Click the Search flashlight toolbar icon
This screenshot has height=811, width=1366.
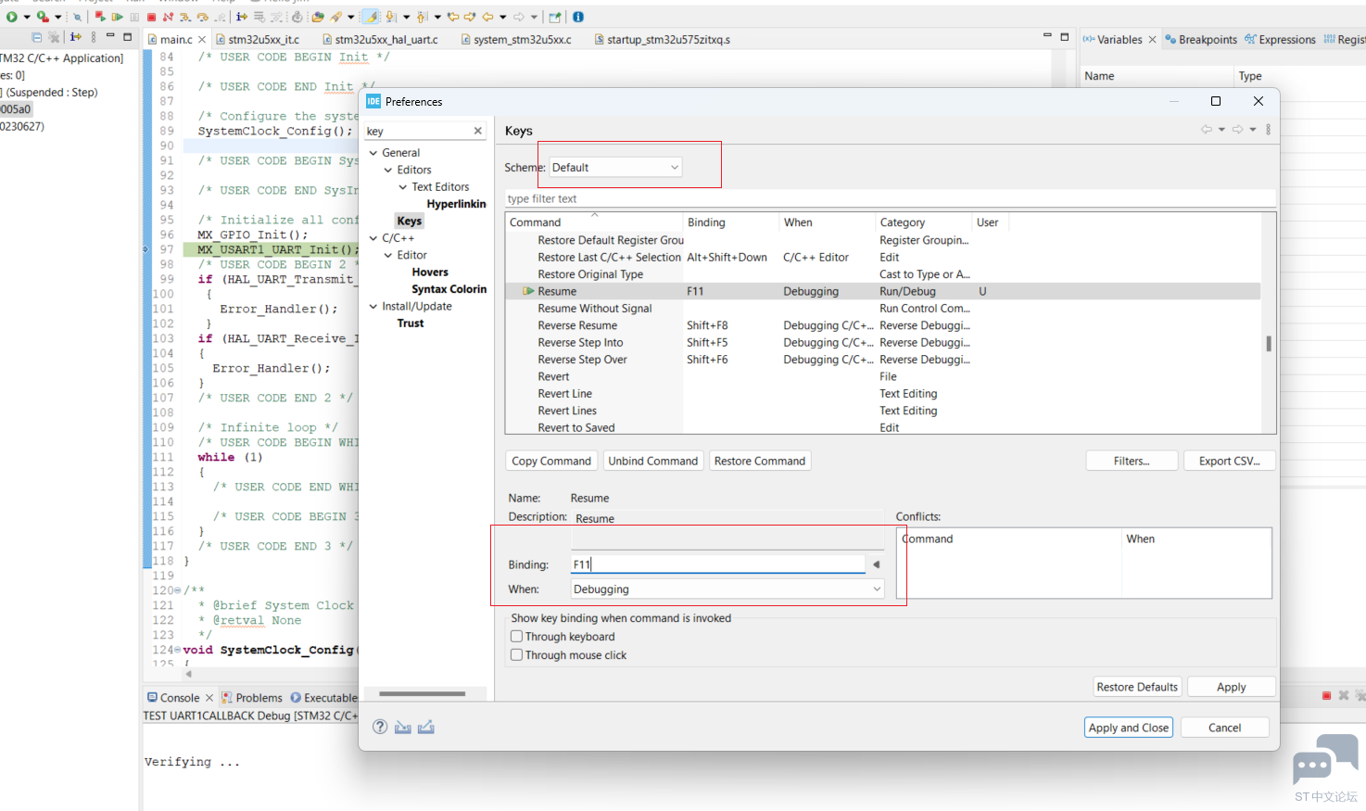[335, 17]
